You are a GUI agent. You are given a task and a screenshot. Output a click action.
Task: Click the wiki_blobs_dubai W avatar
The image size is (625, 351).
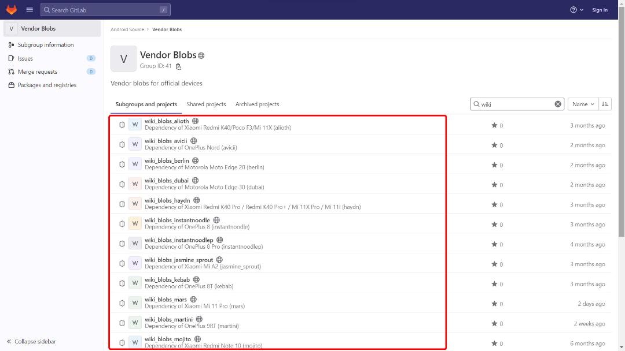coord(135,184)
